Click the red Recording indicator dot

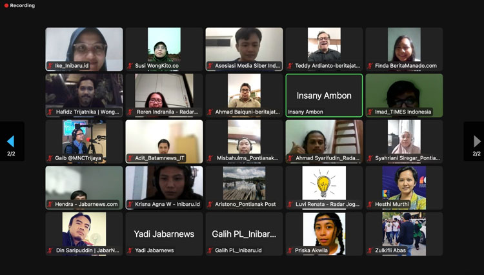pyautogui.click(x=6, y=6)
